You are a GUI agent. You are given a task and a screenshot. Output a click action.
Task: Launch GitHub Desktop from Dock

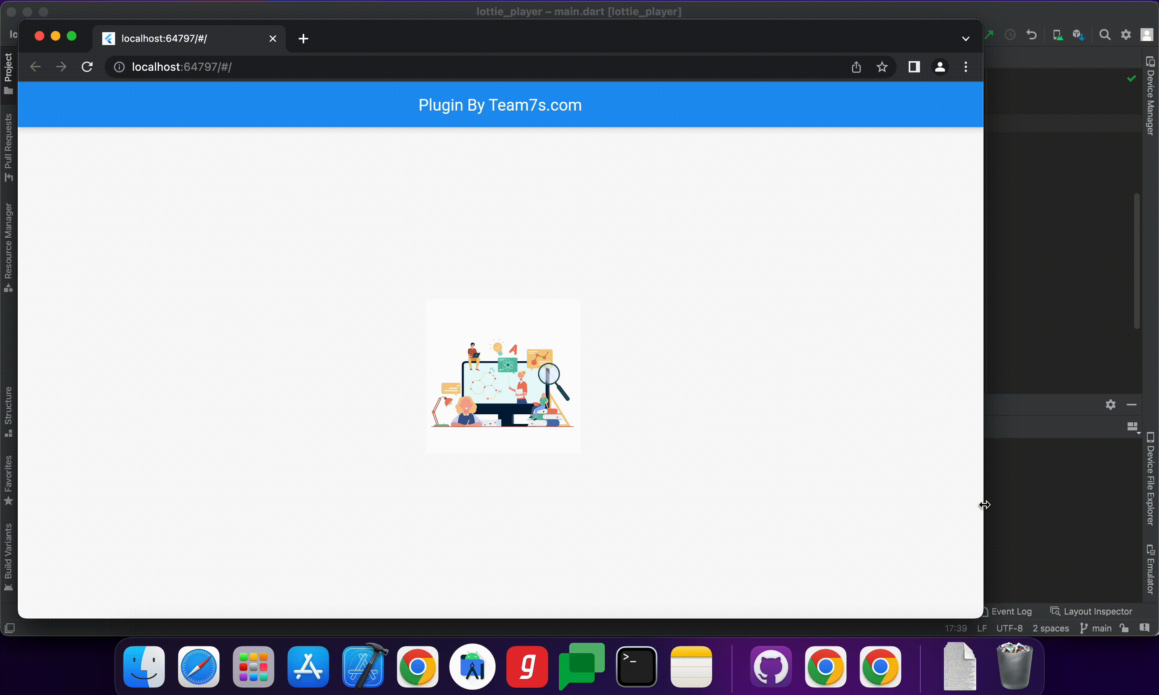(771, 666)
